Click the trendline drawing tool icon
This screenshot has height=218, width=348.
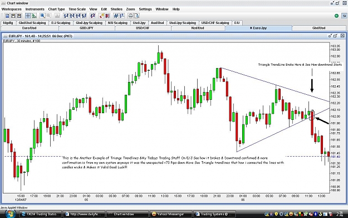[92, 16]
